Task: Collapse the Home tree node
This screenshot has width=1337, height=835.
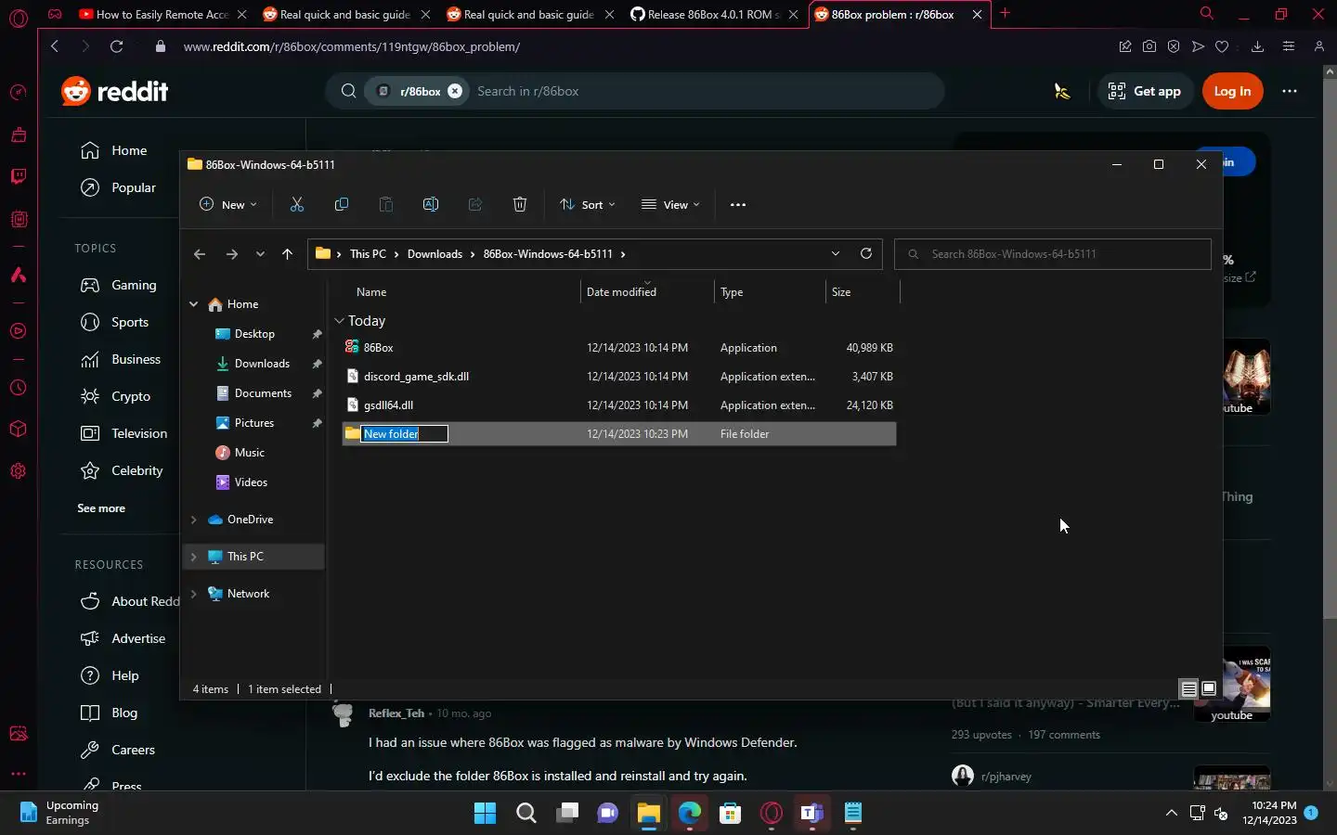Action: point(194,304)
